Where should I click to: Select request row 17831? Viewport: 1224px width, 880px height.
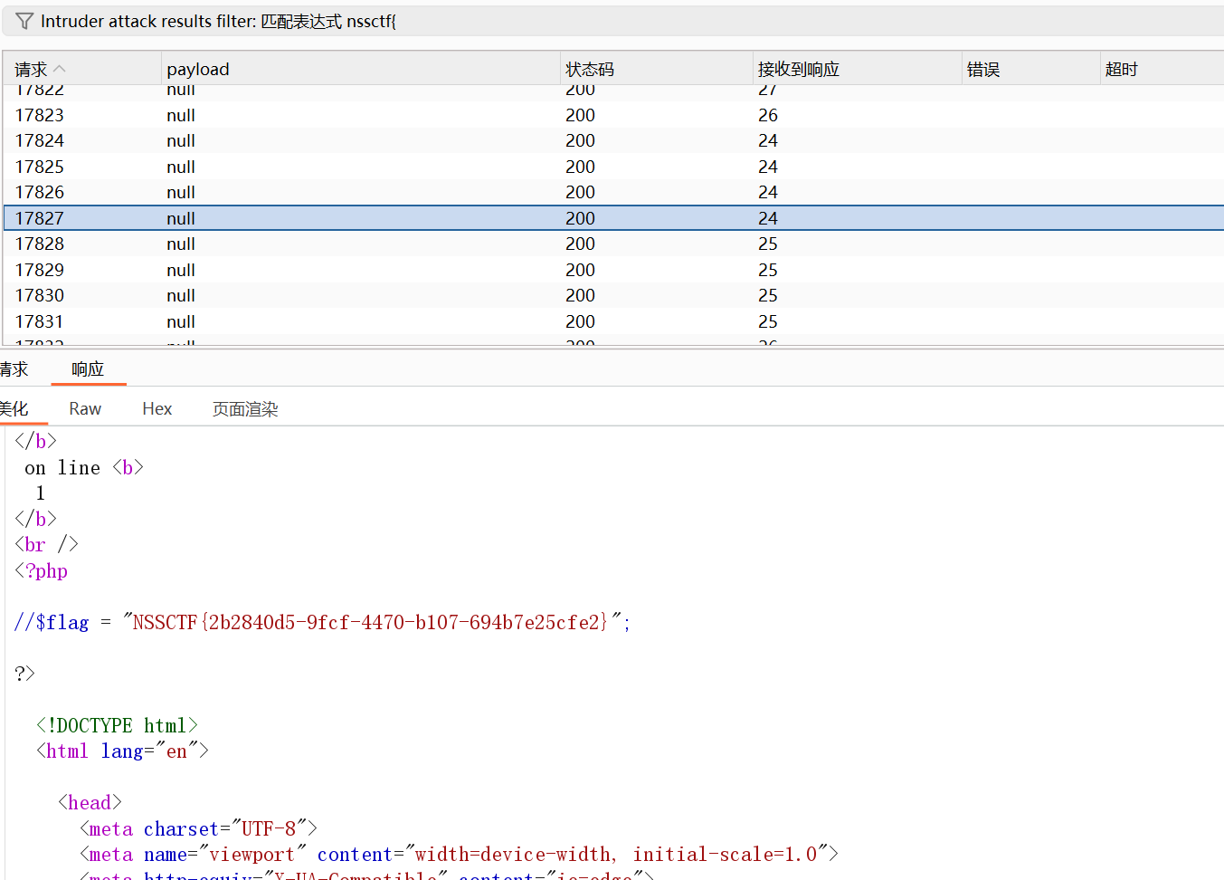click(x=613, y=321)
